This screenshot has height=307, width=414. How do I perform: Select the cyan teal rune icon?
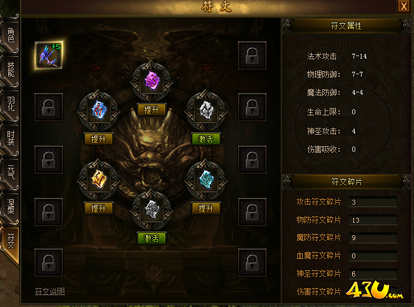click(x=206, y=180)
